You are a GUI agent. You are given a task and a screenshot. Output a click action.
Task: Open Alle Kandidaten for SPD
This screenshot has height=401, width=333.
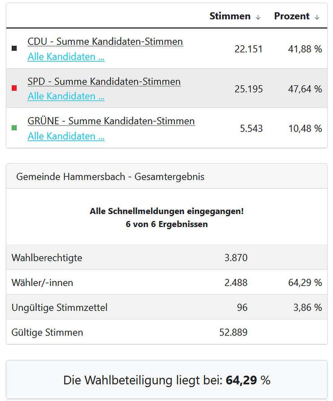tap(66, 96)
